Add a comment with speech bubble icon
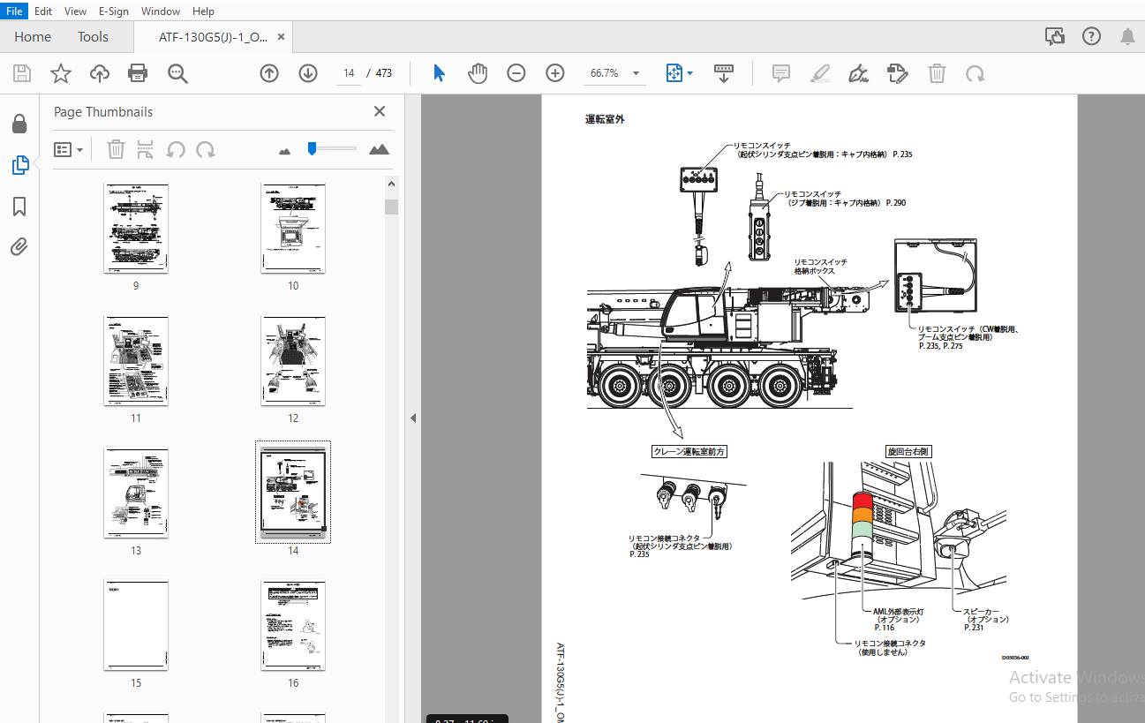 point(781,73)
